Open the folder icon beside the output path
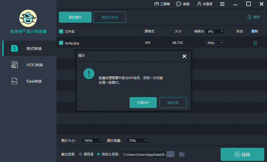The image size is (267, 162). point(182,154)
